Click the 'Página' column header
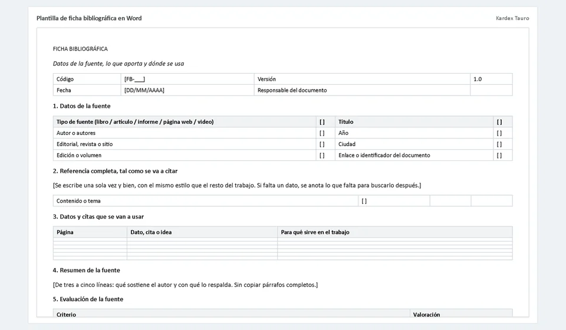This screenshot has width=566, height=330. click(90, 232)
